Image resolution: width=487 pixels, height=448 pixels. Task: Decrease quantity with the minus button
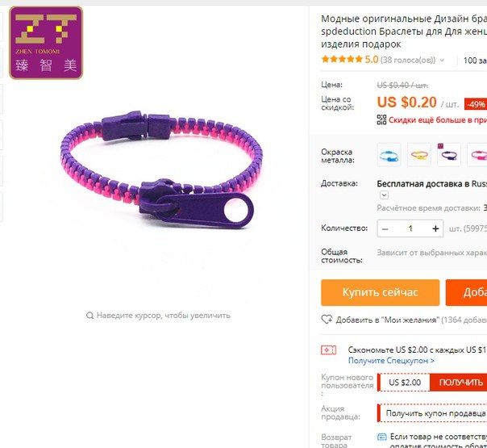point(385,228)
